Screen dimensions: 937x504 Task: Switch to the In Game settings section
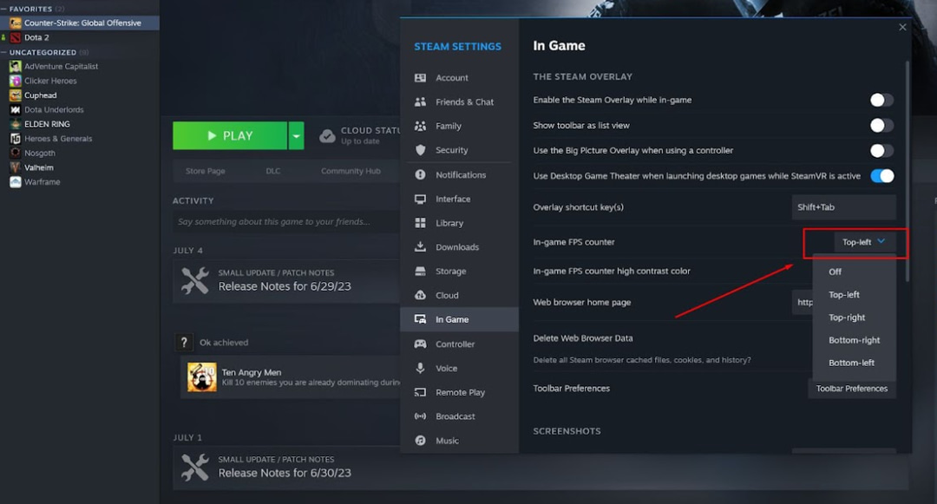tap(450, 319)
